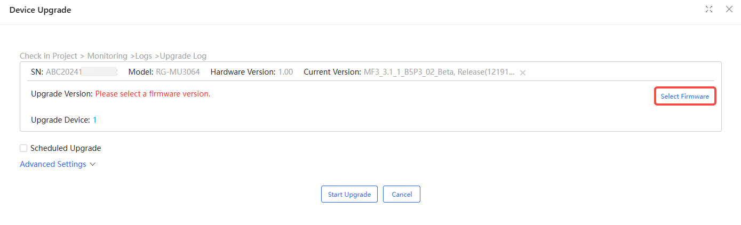
Task: Close the Device Upgrade dialog
Action: [729, 9]
